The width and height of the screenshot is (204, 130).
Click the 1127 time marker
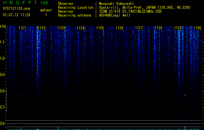coord(139,28)
